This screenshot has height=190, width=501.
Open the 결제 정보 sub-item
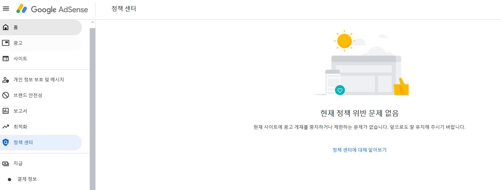coord(41,179)
